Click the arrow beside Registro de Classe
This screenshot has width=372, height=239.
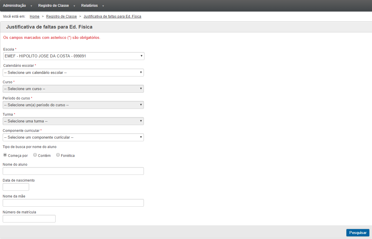pos(74,6)
